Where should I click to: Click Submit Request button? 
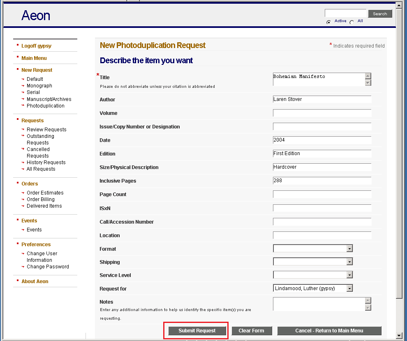coord(197,331)
